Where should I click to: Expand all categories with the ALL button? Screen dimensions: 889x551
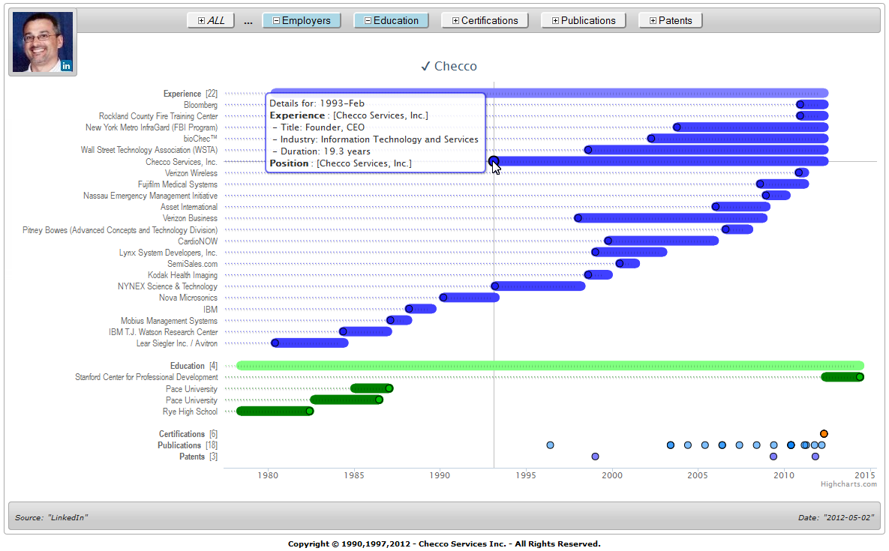click(x=211, y=20)
